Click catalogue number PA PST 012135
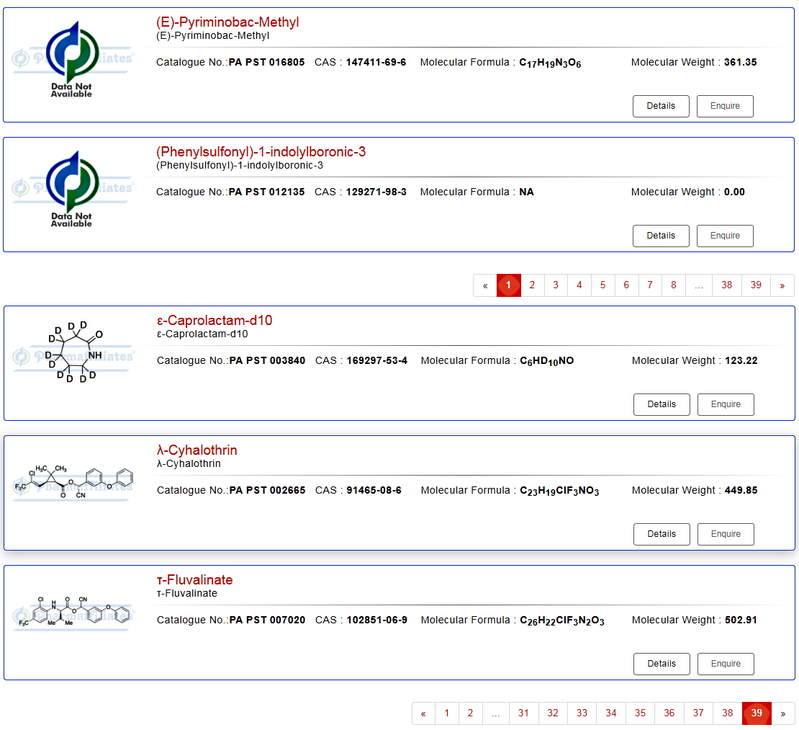This screenshot has width=799, height=730. (x=266, y=192)
